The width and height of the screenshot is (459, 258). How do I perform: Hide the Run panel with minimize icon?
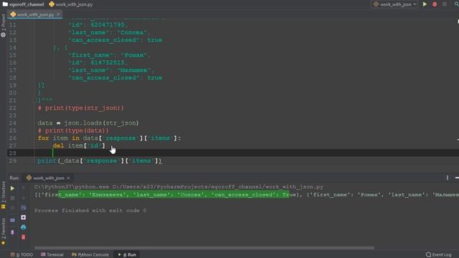pos(457,178)
